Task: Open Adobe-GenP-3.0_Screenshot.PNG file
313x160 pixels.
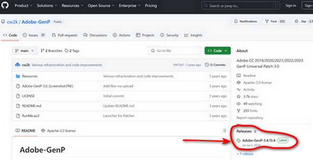Action: click(x=48, y=86)
